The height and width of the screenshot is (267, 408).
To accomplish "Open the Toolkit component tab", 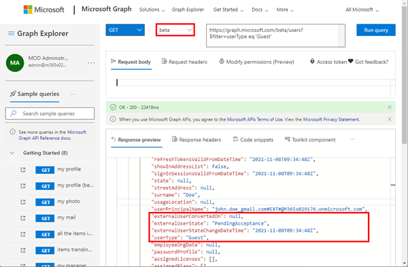I will tap(310, 140).
